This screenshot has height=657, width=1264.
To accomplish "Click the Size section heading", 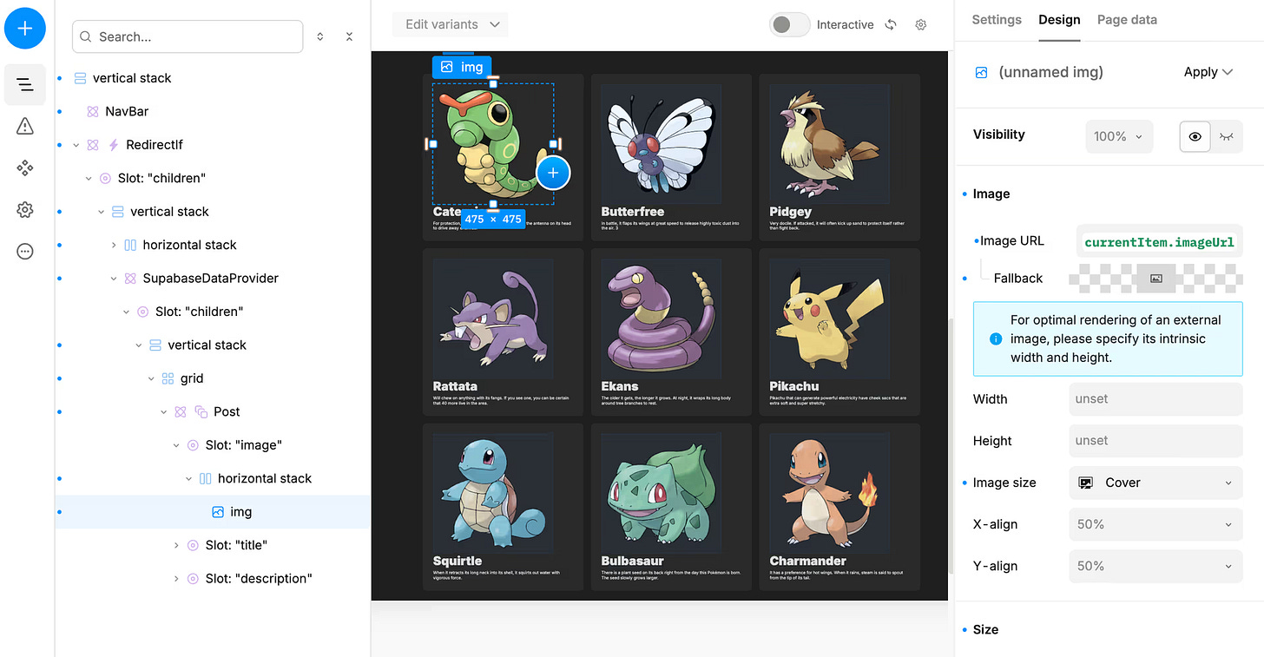I will click(985, 630).
